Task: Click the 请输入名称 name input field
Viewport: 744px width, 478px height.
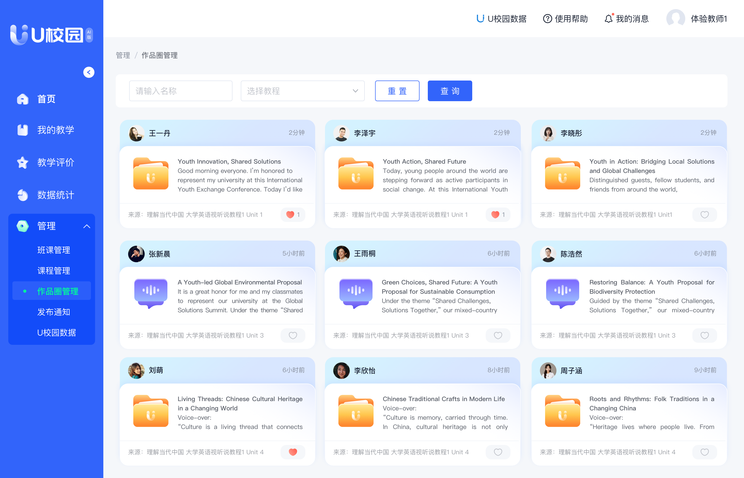Action: pyautogui.click(x=181, y=91)
